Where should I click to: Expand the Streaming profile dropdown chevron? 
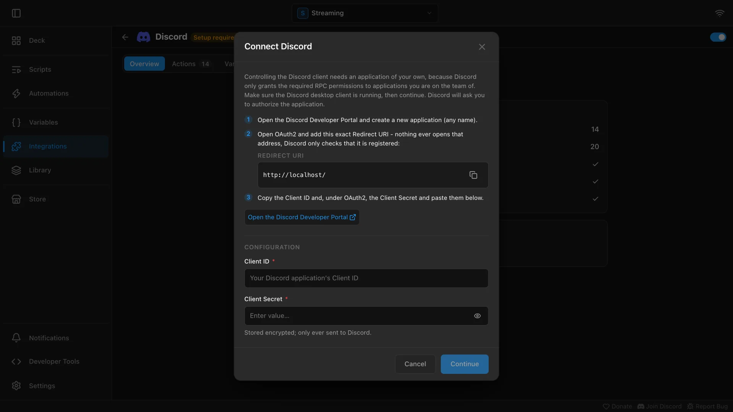click(x=429, y=13)
